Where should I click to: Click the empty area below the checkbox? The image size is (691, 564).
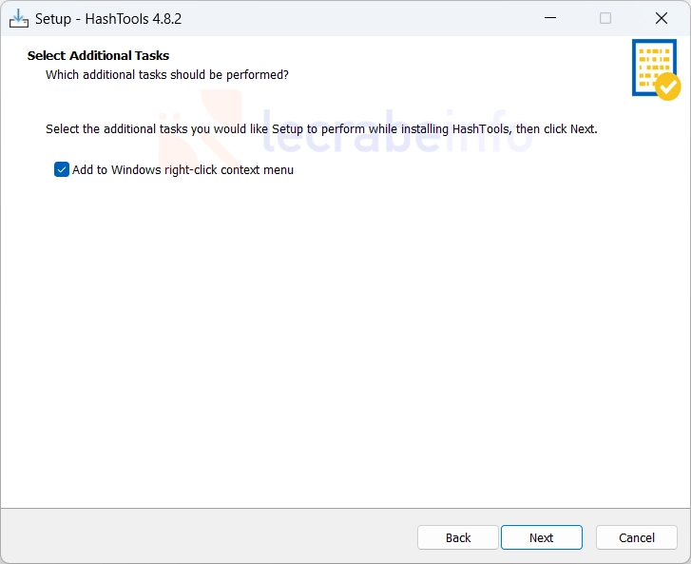point(344,344)
